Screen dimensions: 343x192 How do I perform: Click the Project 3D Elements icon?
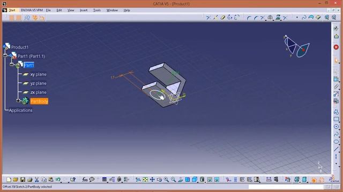coord(278,18)
